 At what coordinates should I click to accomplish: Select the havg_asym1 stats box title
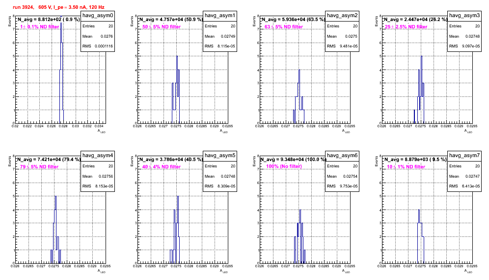pyautogui.click(x=220, y=16)
